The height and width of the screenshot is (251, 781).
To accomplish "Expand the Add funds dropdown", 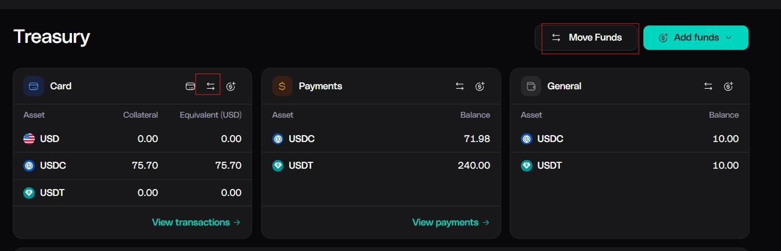I will coord(696,38).
